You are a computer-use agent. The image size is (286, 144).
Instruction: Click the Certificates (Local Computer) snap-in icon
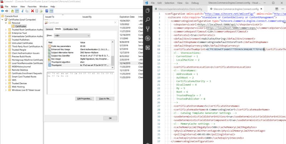(6, 20)
